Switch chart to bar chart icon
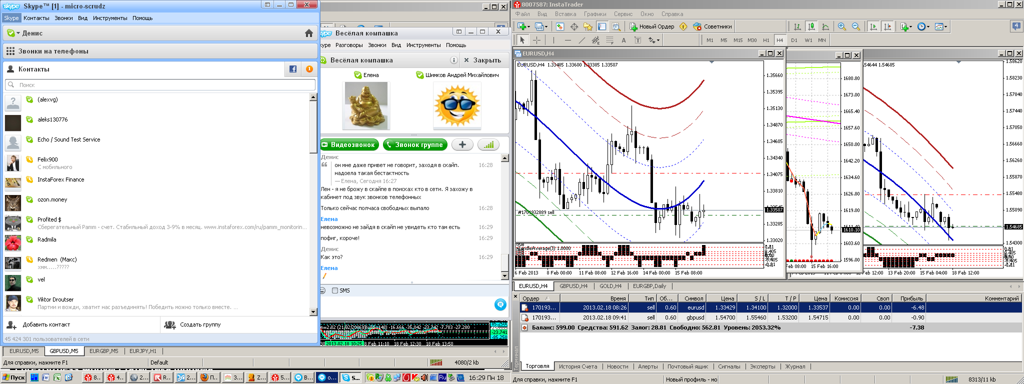1024x384 pixels. (x=797, y=26)
